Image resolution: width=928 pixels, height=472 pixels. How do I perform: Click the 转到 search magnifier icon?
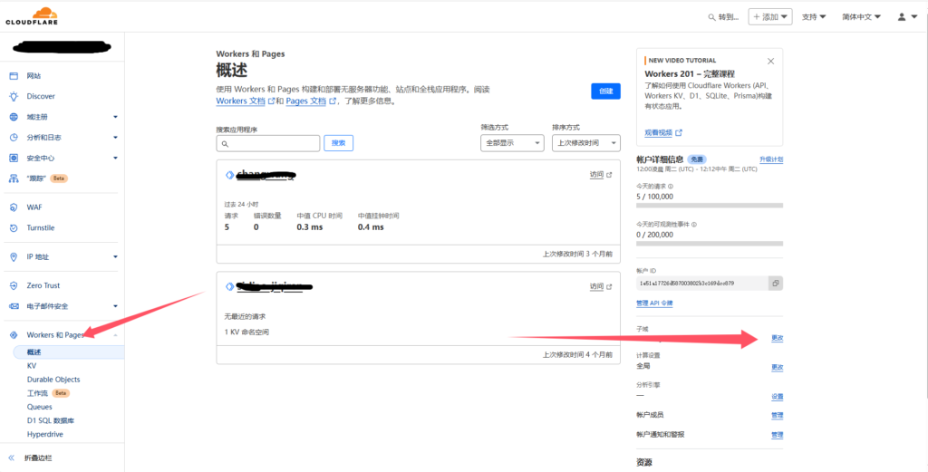(712, 17)
